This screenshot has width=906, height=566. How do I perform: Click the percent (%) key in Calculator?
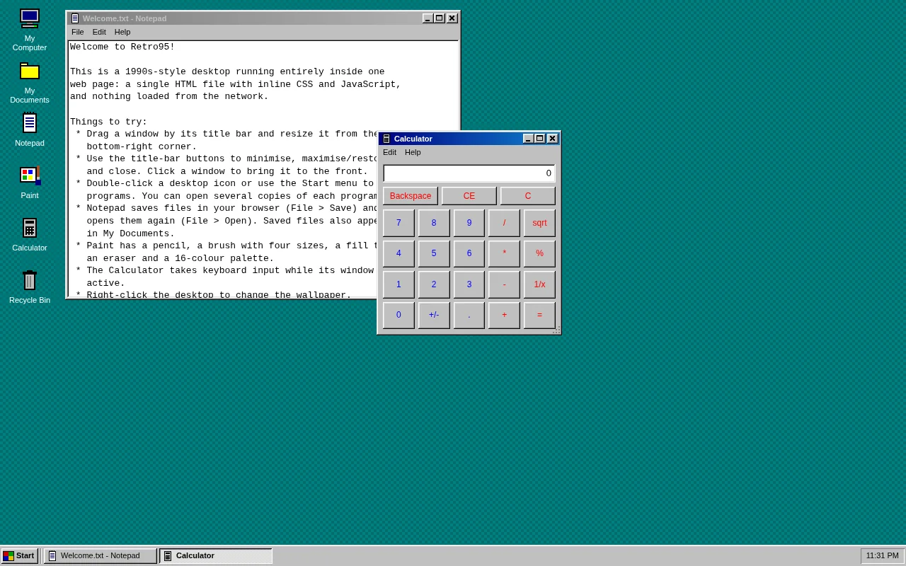[x=539, y=254]
